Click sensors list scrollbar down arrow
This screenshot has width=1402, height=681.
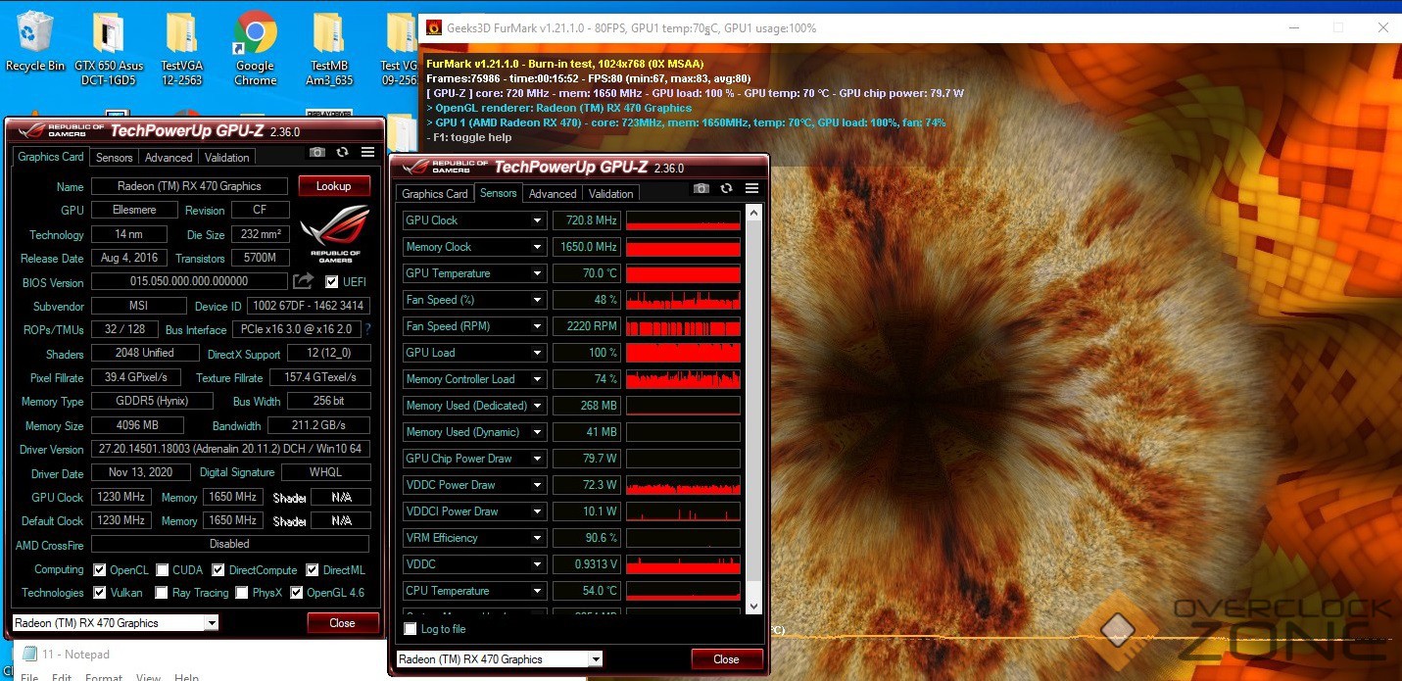coord(753,607)
